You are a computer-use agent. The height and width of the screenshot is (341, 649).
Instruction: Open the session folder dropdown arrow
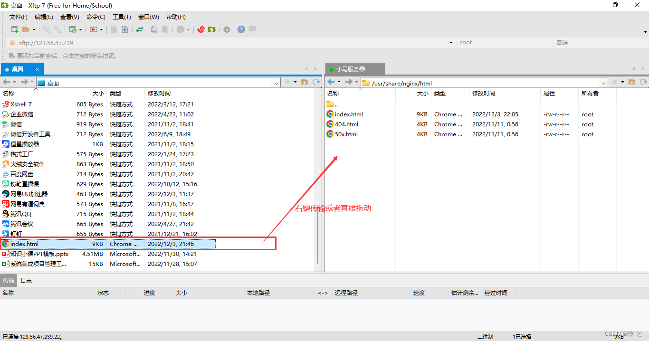(x=34, y=29)
